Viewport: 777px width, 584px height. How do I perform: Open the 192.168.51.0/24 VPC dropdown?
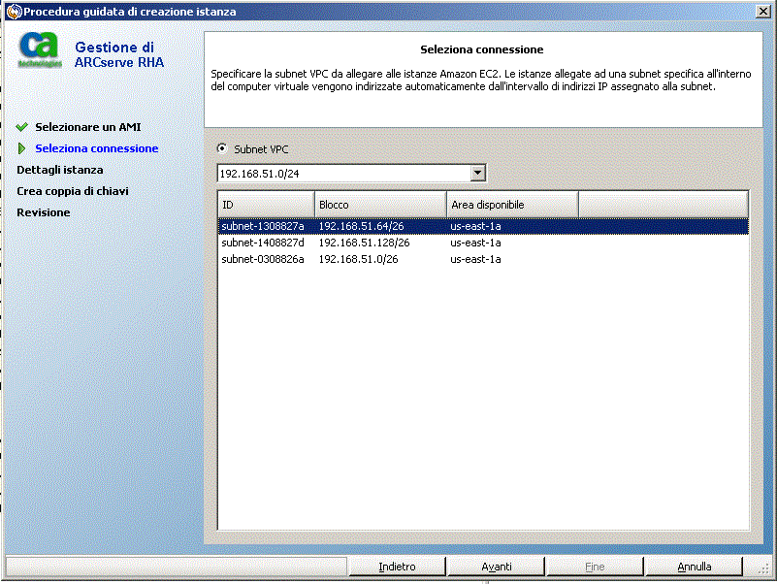476,174
